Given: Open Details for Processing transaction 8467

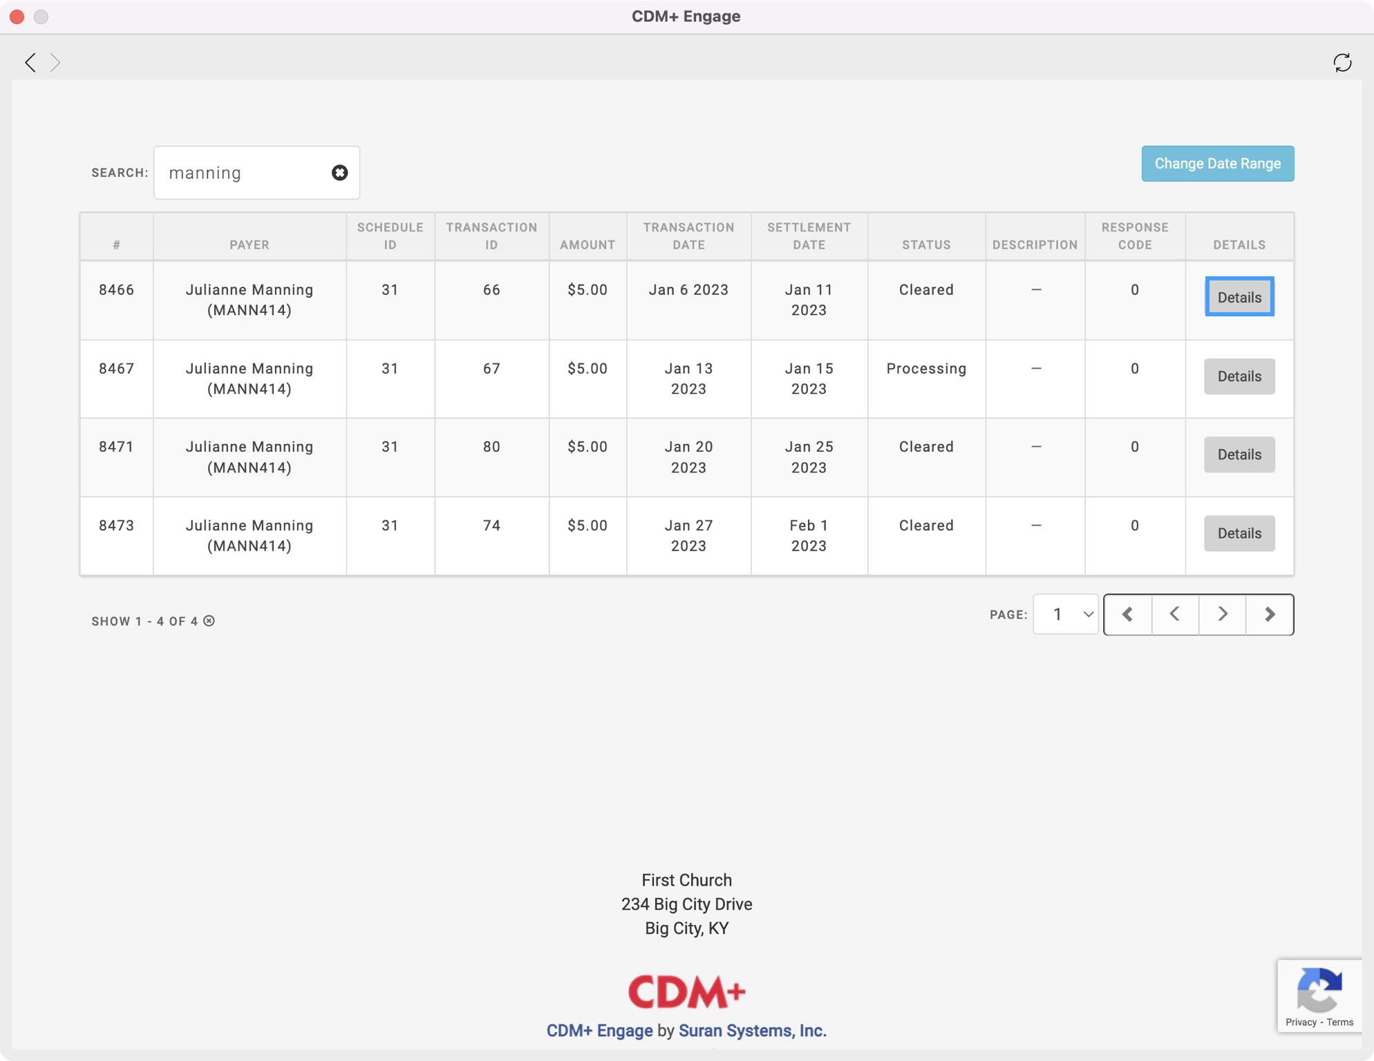Looking at the screenshot, I should click(1239, 376).
